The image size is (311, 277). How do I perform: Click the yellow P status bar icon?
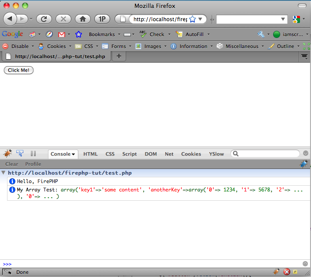point(295,272)
